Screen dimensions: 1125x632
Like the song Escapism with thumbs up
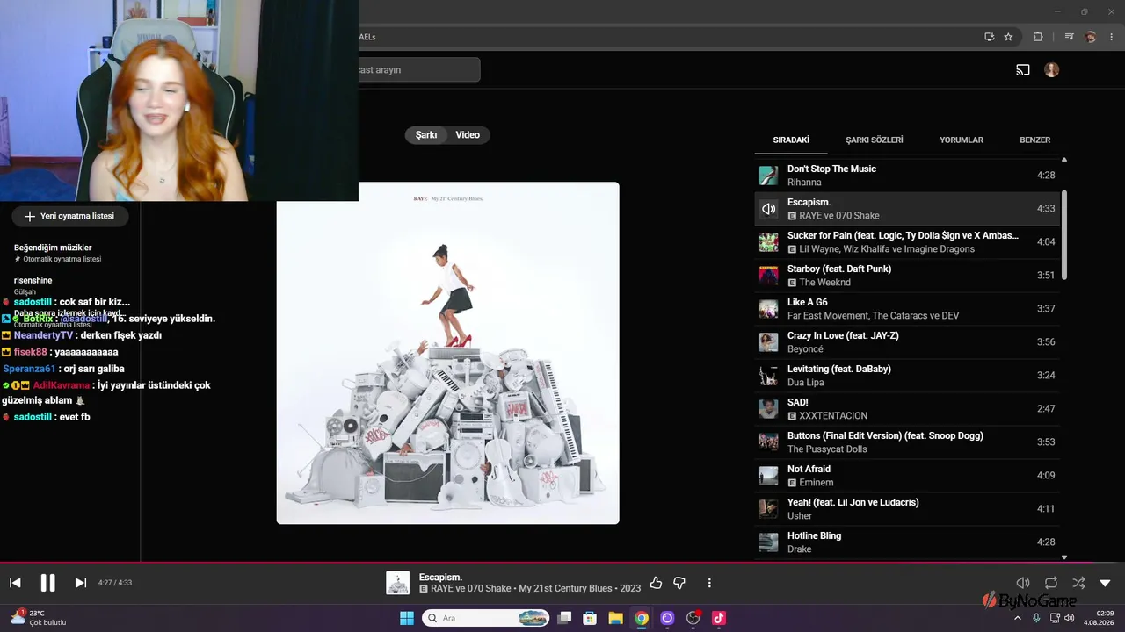tap(656, 583)
